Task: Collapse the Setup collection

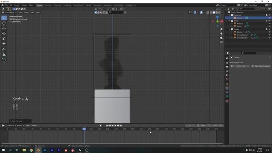Action: click(x=229, y=21)
